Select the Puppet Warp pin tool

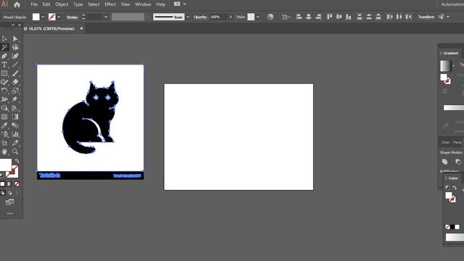point(15,99)
